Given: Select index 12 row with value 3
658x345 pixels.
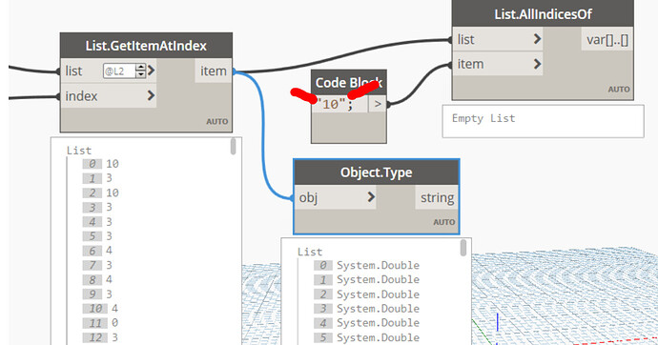Looking at the screenshot, I should click(101, 337).
